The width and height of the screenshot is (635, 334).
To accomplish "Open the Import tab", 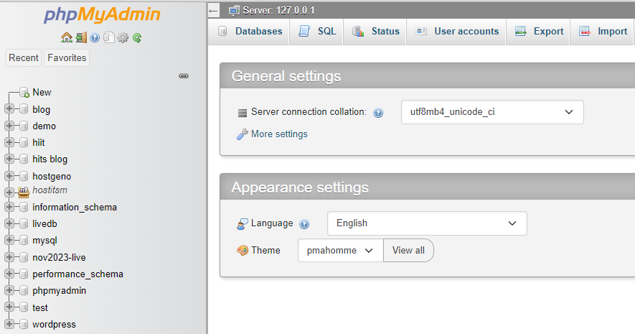I will 602,31.
